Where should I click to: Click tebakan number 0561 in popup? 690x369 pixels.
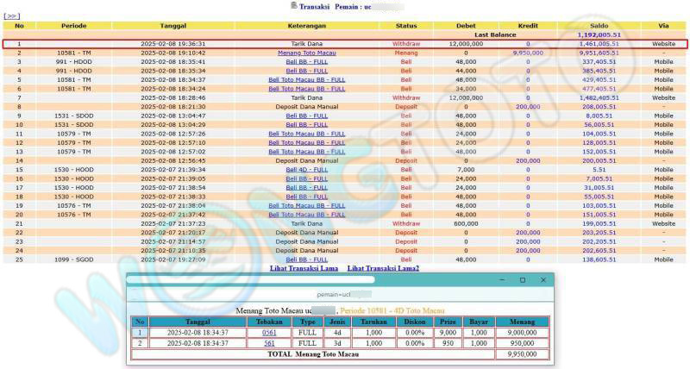(270, 332)
